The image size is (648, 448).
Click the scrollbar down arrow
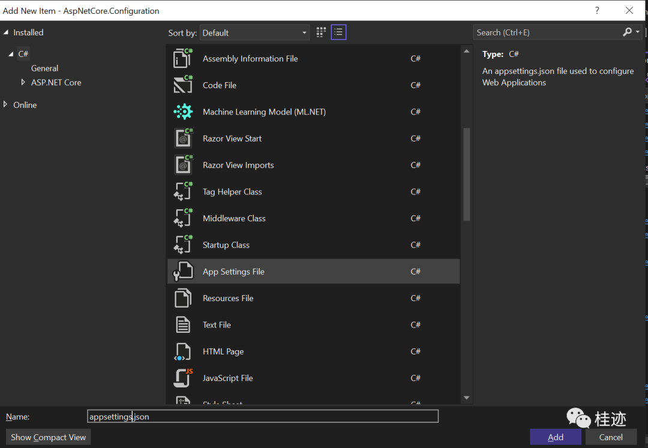tap(467, 398)
